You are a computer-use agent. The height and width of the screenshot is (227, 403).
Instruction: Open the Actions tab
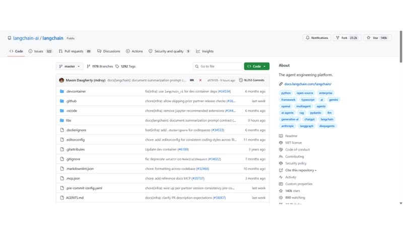click(x=134, y=51)
